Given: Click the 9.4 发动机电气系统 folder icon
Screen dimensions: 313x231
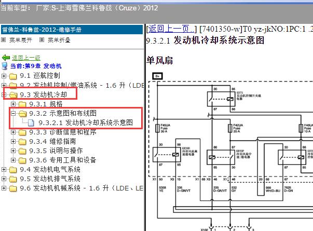Looking at the screenshot, I should coord(13,170).
